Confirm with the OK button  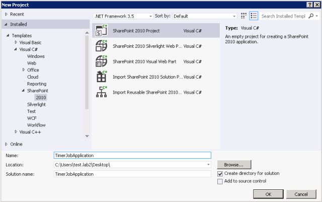[268, 194]
